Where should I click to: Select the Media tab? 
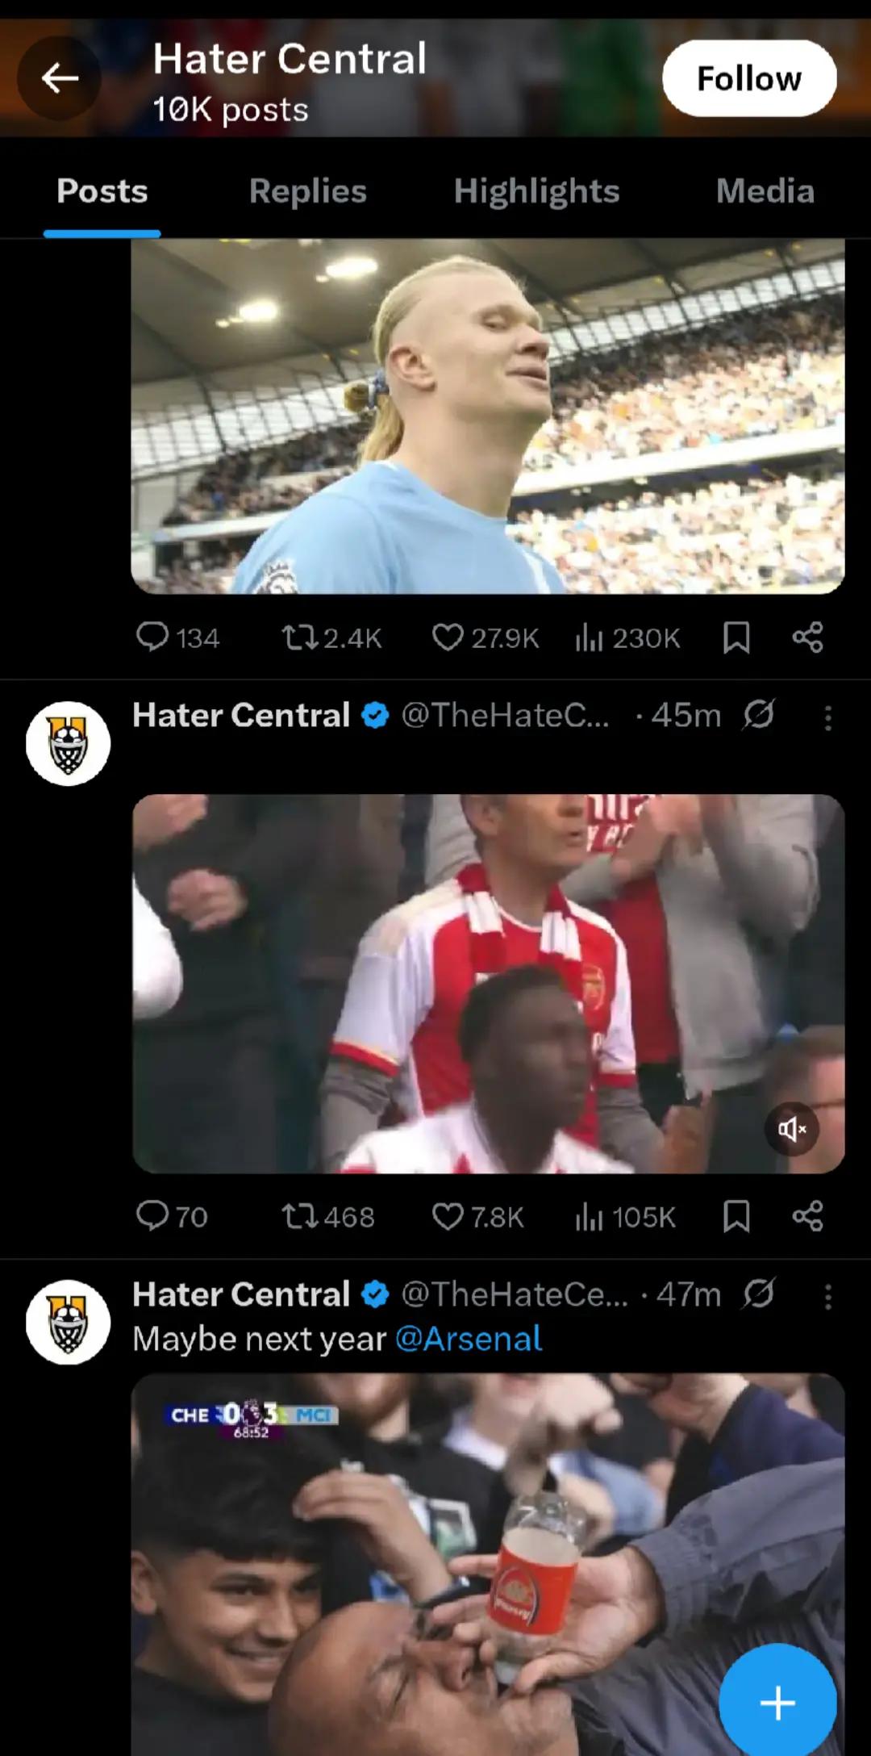pyautogui.click(x=765, y=191)
